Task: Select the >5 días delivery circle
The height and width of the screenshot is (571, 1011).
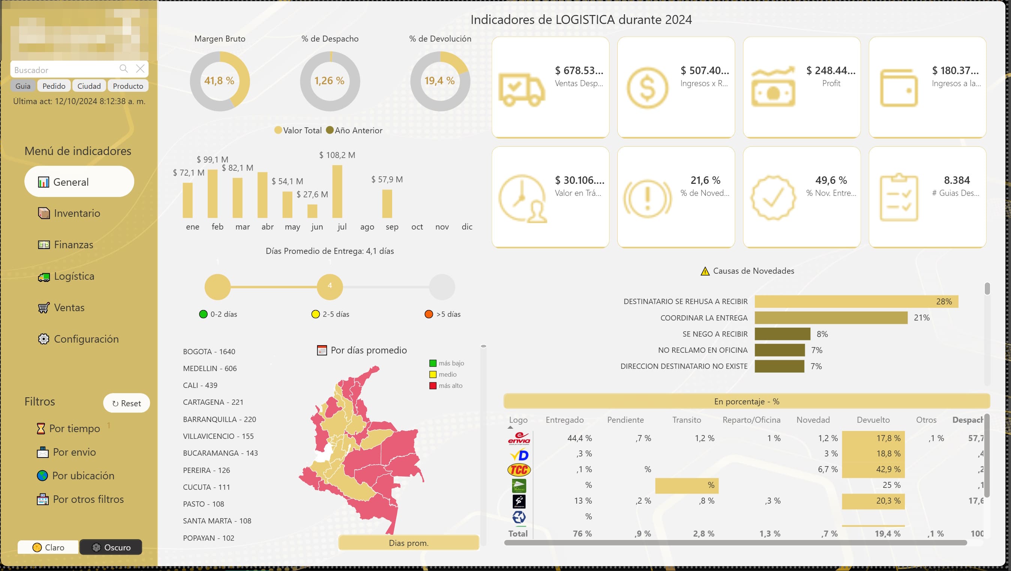Action: 442,287
